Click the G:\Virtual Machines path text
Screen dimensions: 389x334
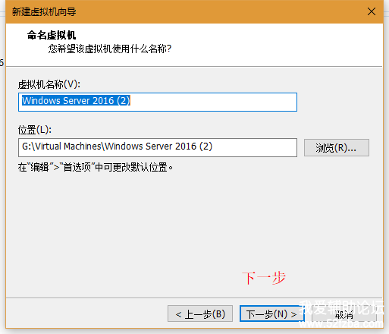pos(61,147)
